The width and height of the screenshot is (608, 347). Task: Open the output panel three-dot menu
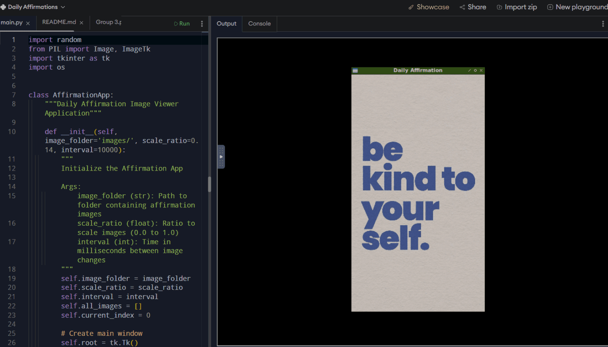pos(603,24)
